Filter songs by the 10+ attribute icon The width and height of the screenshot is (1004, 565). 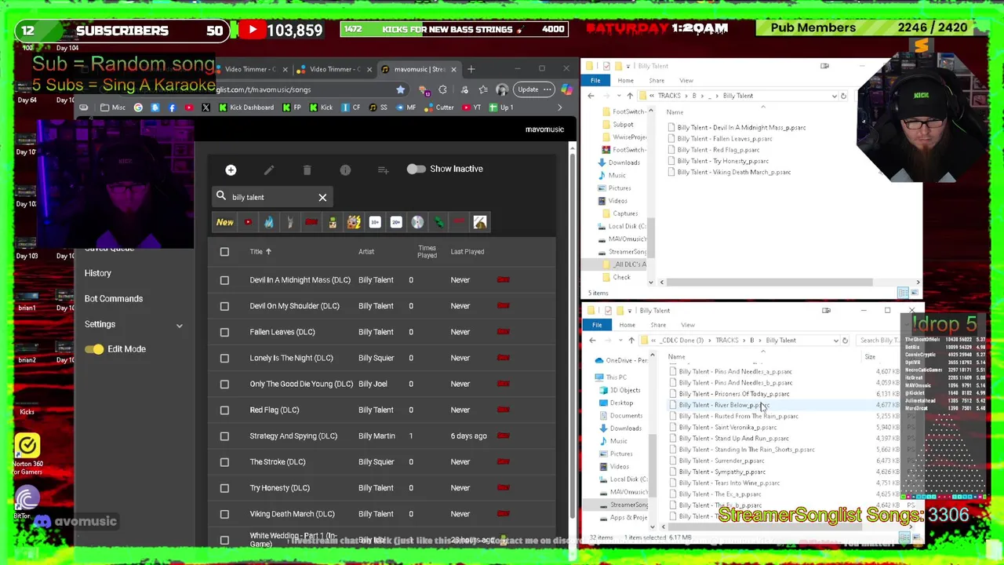pos(375,222)
